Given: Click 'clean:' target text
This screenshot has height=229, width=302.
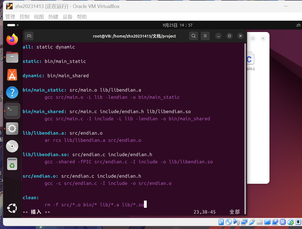Looking at the screenshot, I should 31,198.
